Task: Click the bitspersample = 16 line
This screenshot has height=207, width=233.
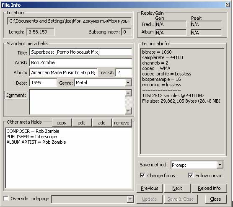Action: click(161, 79)
